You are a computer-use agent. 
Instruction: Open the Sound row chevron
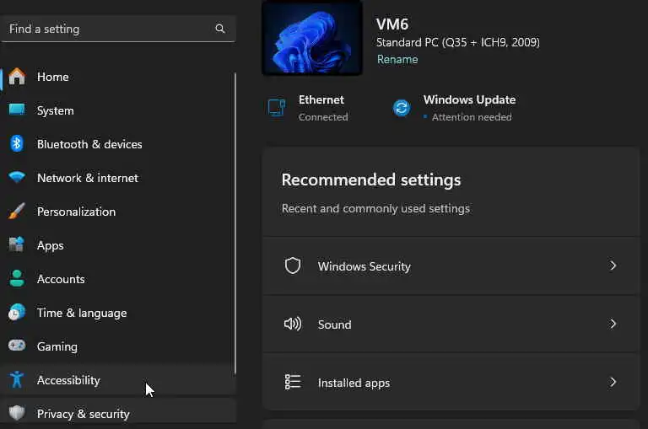(613, 324)
